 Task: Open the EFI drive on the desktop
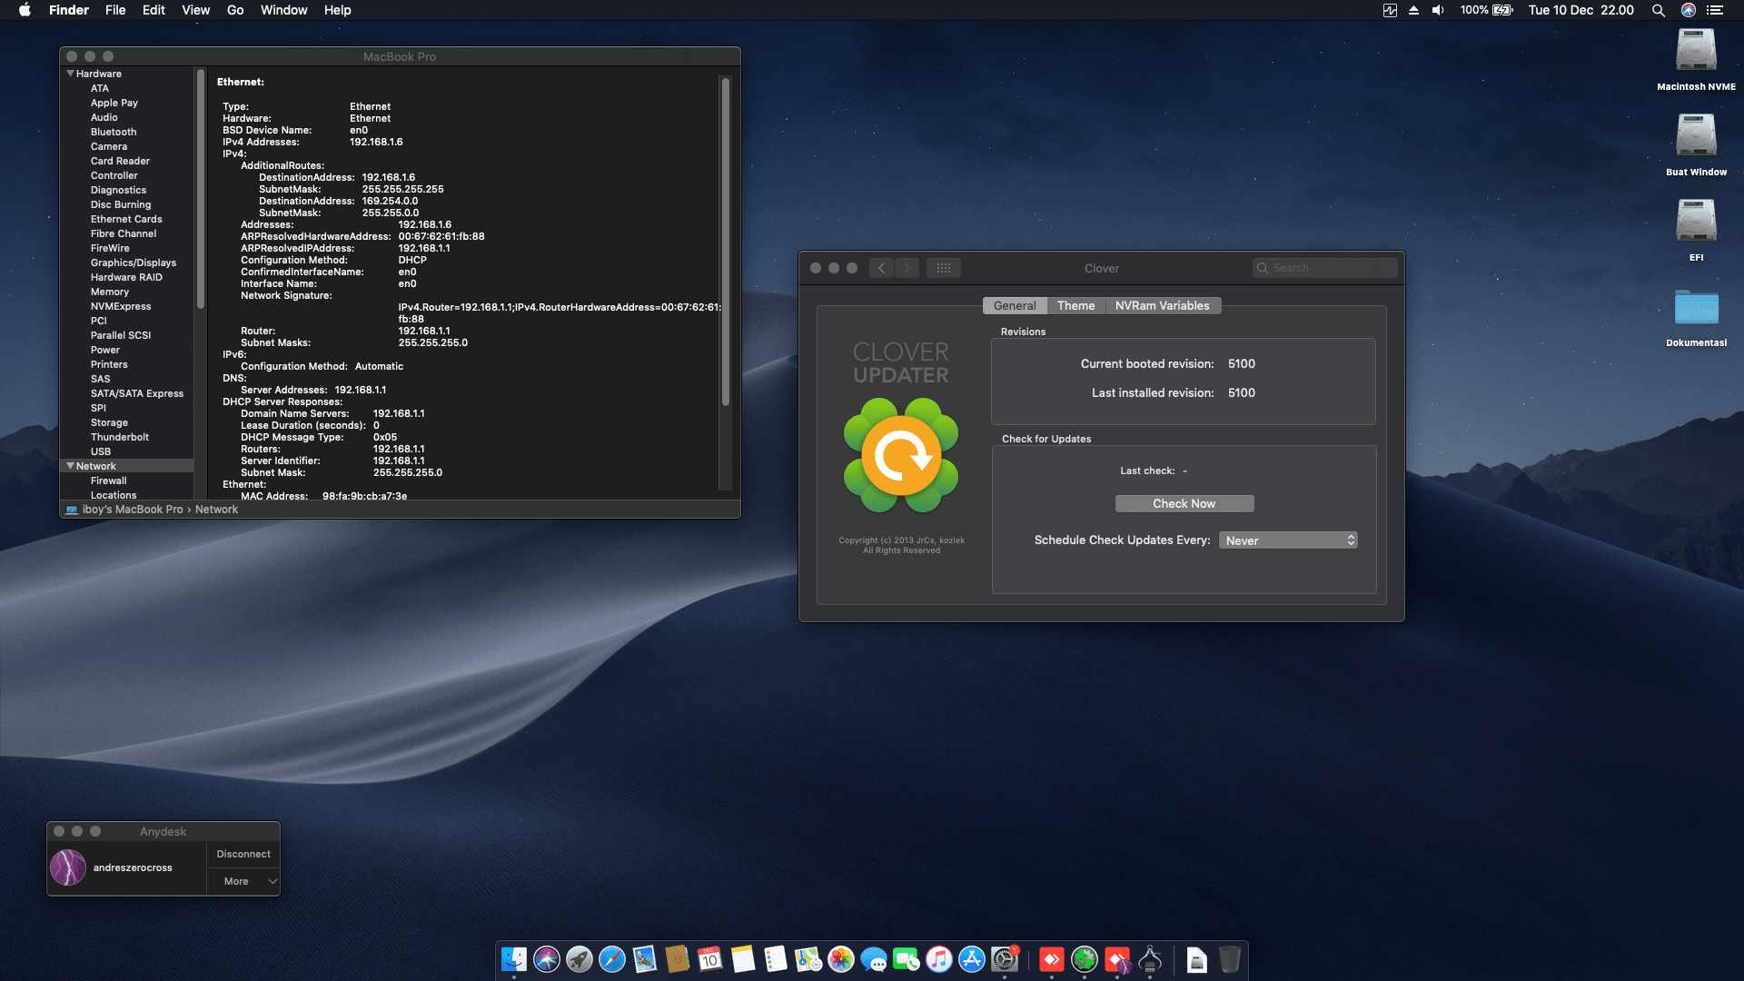pos(1695,220)
